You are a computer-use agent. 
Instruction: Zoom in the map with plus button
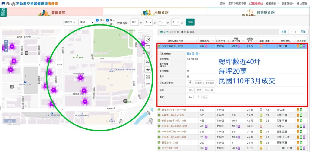pyautogui.click(x=6, y=42)
